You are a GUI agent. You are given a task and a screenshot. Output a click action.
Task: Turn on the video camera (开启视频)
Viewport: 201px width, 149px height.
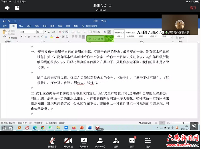pyautogui.click(x=68, y=142)
